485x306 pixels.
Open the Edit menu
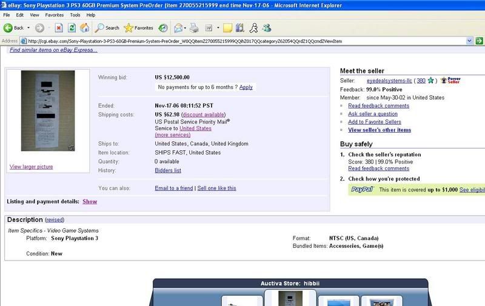coord(20,15)
